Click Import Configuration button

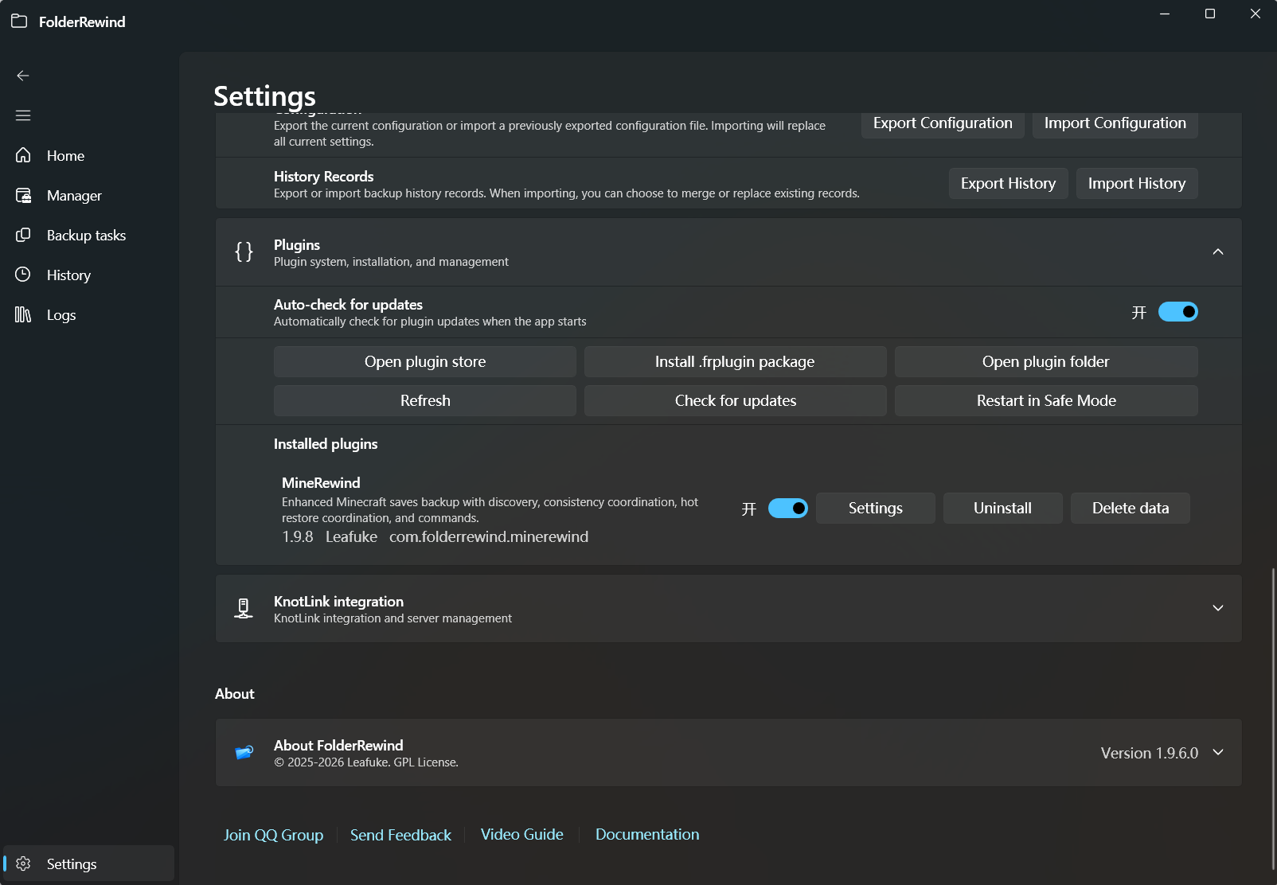tap(1115, 123)
